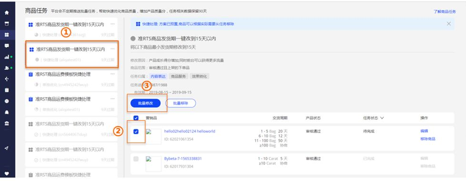The height and width of the screenshot is (181, 466).
Task: Select the 快捷处理 (aliqatest01) task card
Action: coord(72,54)
